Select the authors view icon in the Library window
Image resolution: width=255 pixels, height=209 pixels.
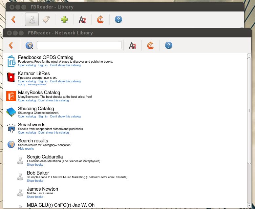32,19
